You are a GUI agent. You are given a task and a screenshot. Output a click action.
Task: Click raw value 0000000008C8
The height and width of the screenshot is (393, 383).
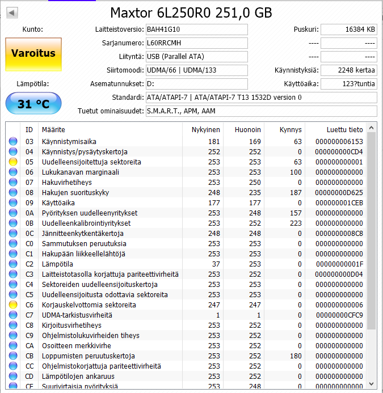point(339,233)
